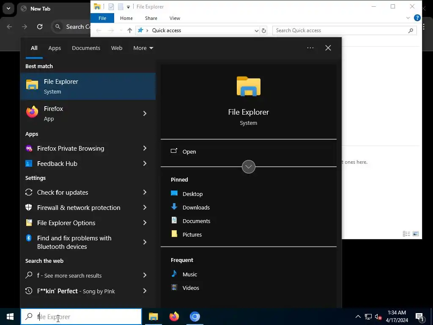The width and height of the screenshot is (433, 325).
Task: Reload page in browser window
Action: [40, 27]
